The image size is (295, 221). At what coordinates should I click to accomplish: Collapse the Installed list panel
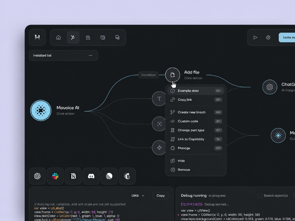coord(91,56)
